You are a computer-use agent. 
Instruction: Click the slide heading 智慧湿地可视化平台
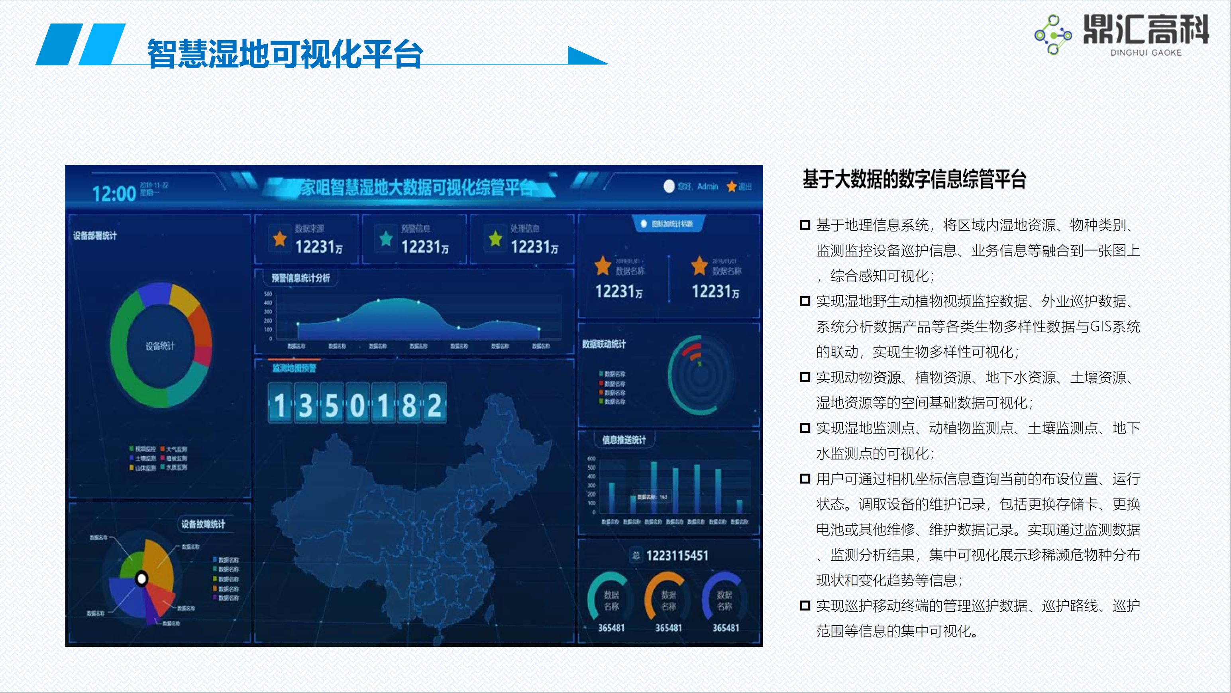tap(285, 54)
